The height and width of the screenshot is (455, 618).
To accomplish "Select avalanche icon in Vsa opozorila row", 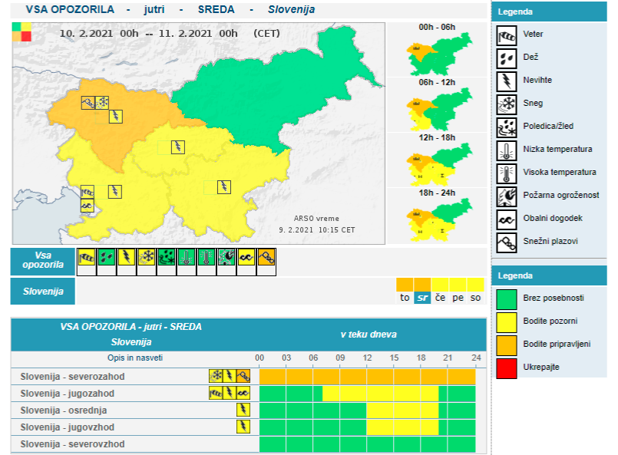I will pos(266,259).
